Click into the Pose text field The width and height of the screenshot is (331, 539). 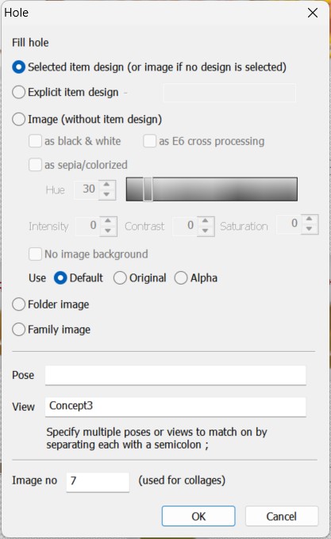click(175, 376)
